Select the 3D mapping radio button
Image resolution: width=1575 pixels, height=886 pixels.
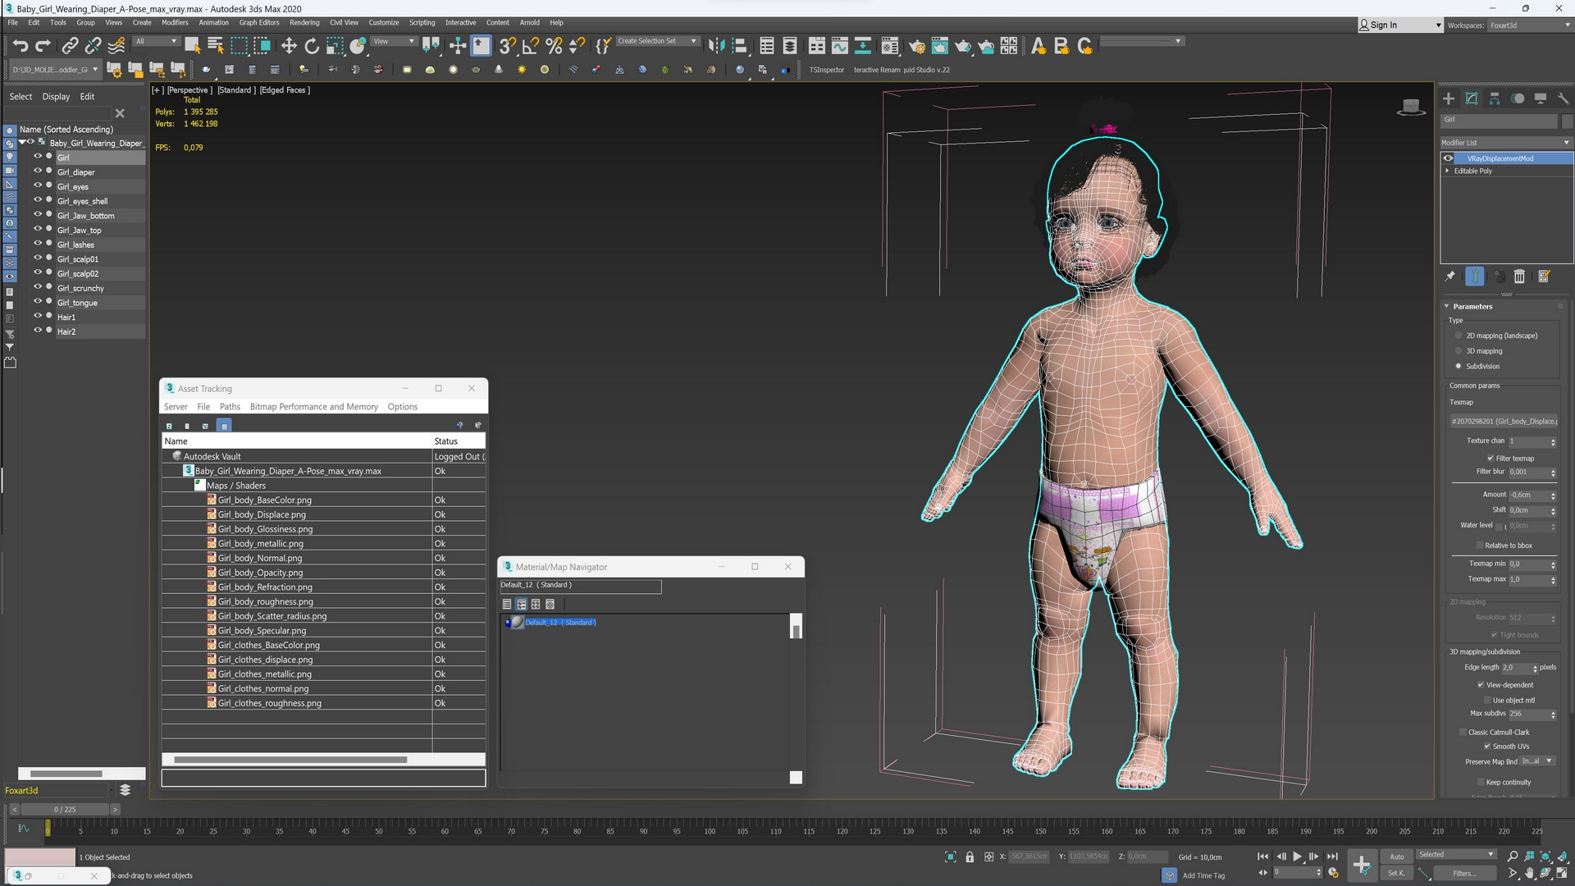(x=1459, y=351)
